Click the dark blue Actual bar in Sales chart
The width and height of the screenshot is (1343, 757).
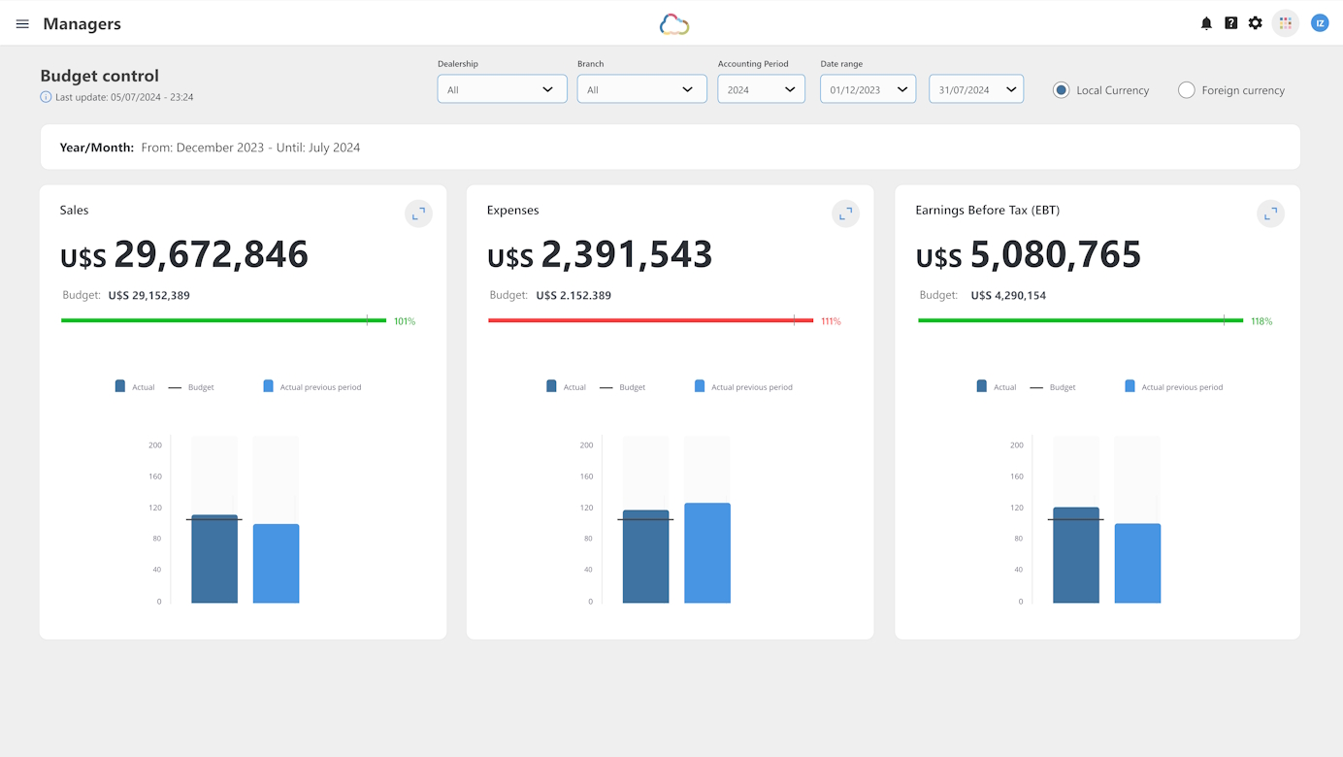(x=214, y=559)
